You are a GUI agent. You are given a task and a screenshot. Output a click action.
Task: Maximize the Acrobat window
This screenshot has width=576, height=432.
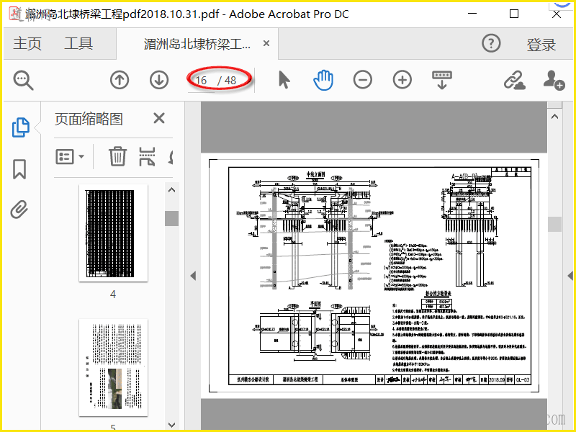coord(514,14)
